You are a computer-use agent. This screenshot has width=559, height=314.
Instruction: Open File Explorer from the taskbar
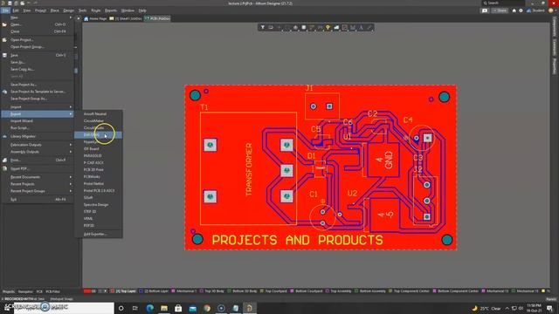point(164,308)
